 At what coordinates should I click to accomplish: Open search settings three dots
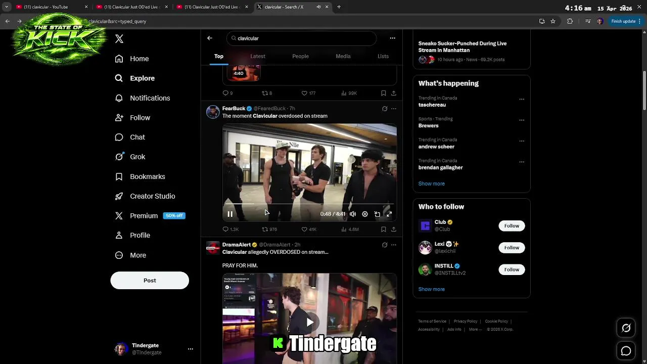point(392,38)
